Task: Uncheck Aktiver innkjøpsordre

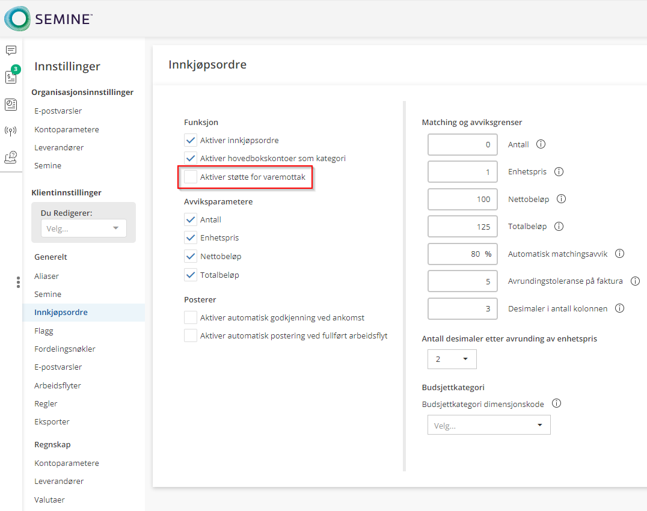Action: [x=191, y=140]
